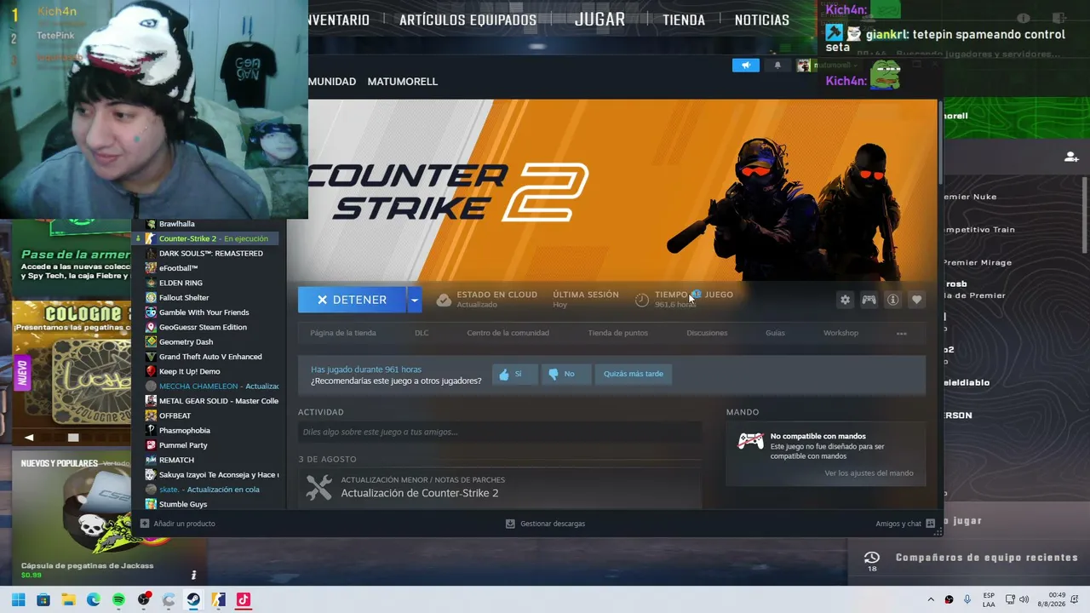Open controller layout gamepad icon
The width and height of the screenshot is (1090, 613).
click(x=869, y=300)
